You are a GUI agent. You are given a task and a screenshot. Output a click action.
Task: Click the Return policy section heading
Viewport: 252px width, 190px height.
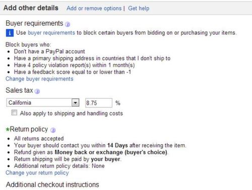29,130
